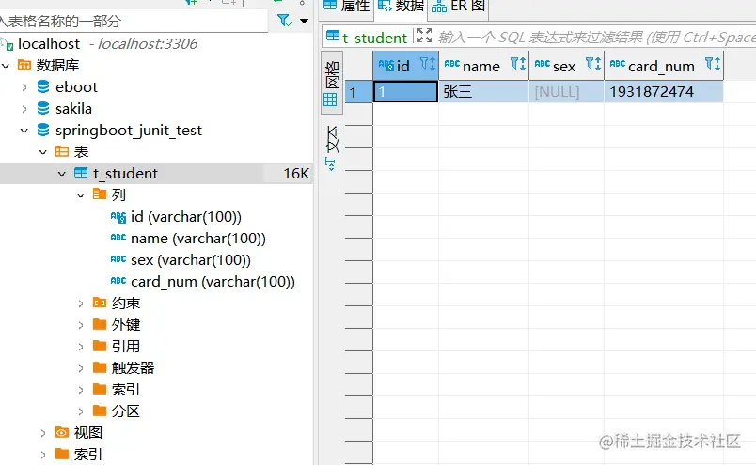The height and width of the screenshot is (465, 756).
Task: Expand the 分区 partitions folder
Action: point(81,411)
